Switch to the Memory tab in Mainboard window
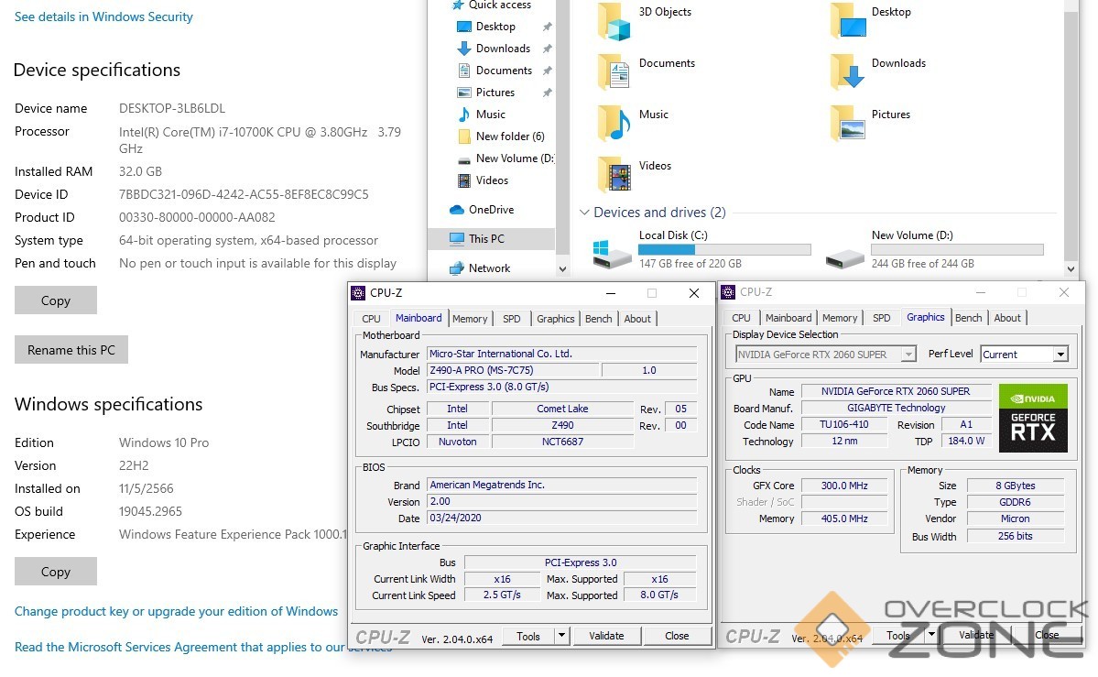The height and width of the screenshot is (677, 1098). (x=470, y=319)
